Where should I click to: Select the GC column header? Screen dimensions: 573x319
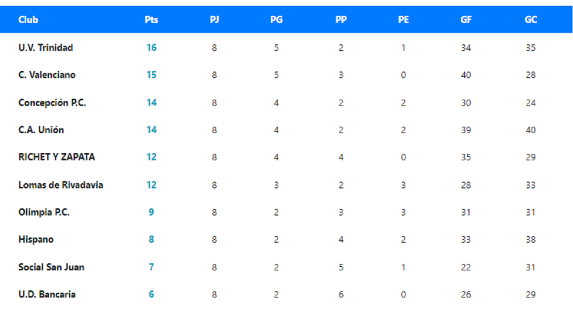[x=531, y=20]
